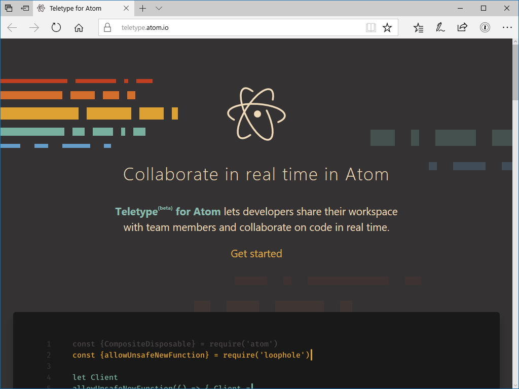This screenshot has width=519, height=389.
Task: Navigate back to previous page
Action: click(11, 27)
